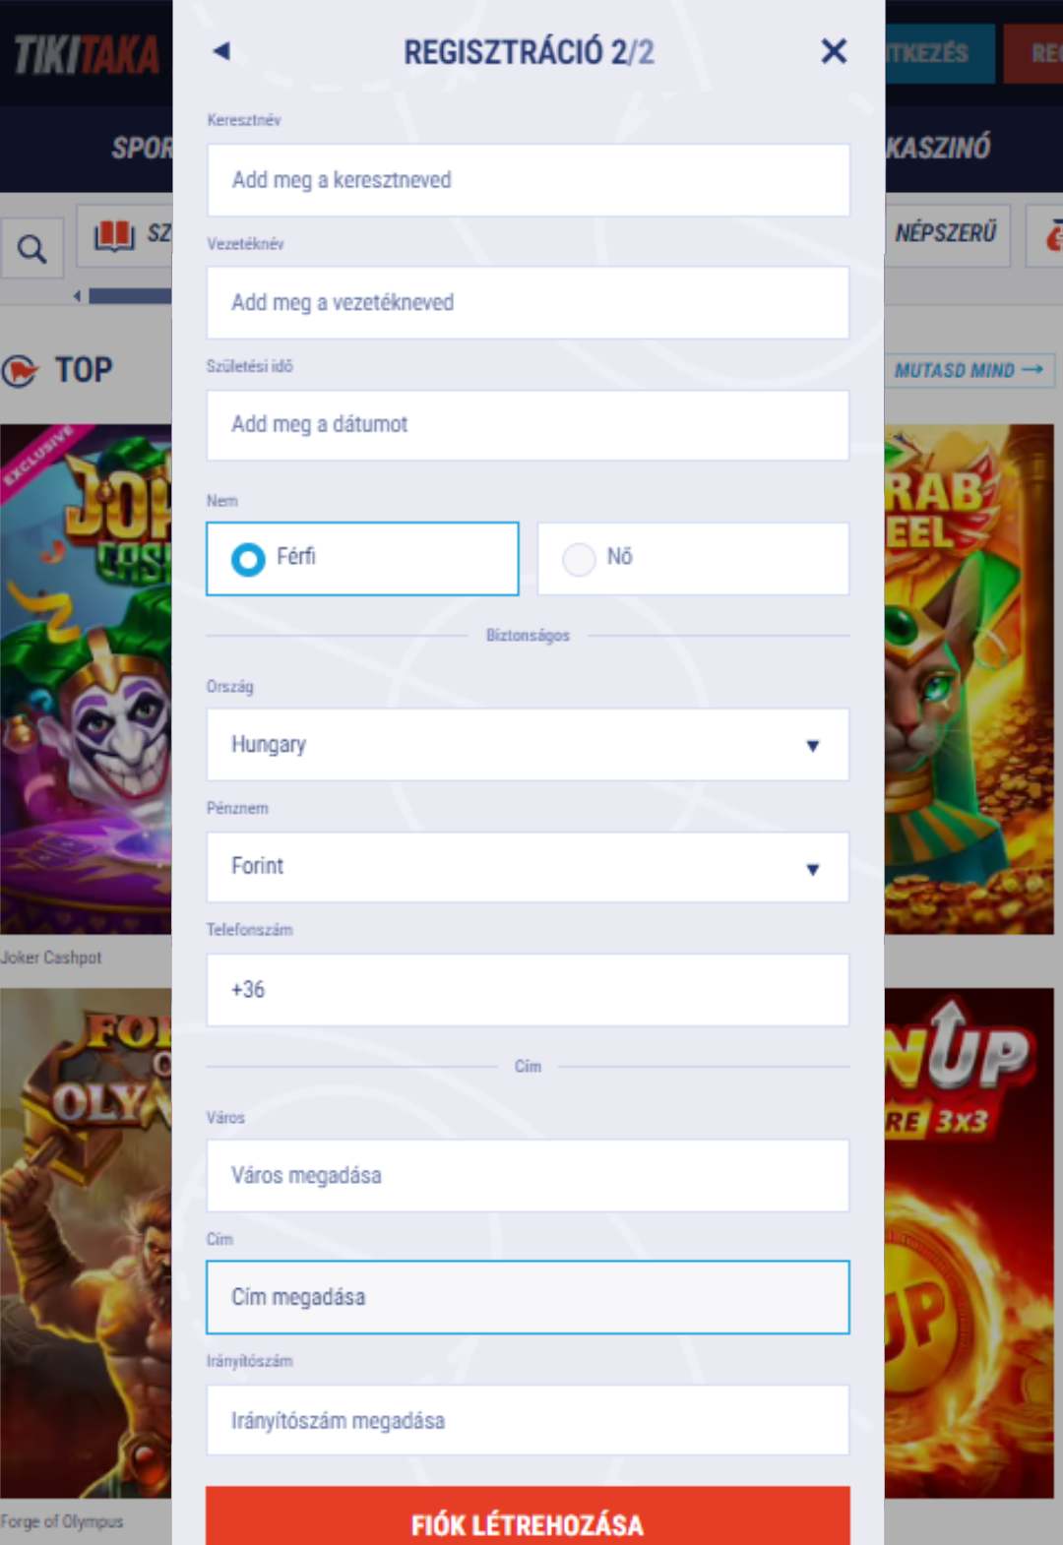Screen dimensions: 1063x1545
Task: Expand the Pénznem Forint dropdown
Action: click(528, 867)
